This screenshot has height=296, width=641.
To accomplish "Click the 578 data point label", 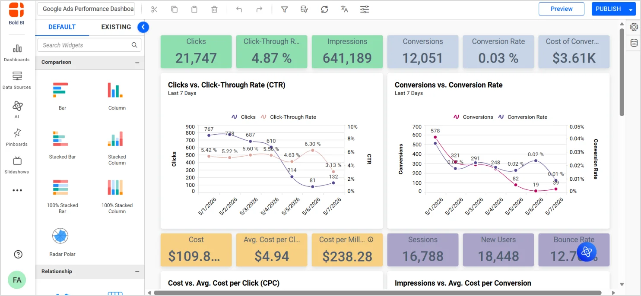I will click(435, 131).
